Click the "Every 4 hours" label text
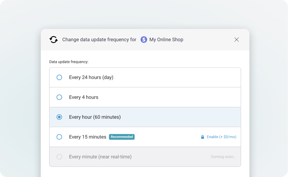Screen dimensions: 288x177 point(84,97)
